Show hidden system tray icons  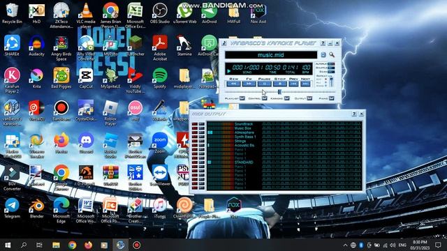(345, 245)
